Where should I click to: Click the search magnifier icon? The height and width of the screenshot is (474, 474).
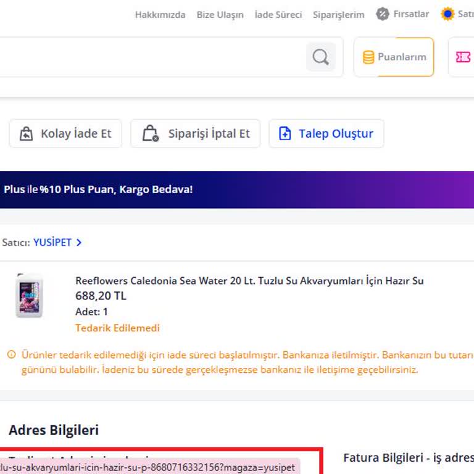(320, 57)
